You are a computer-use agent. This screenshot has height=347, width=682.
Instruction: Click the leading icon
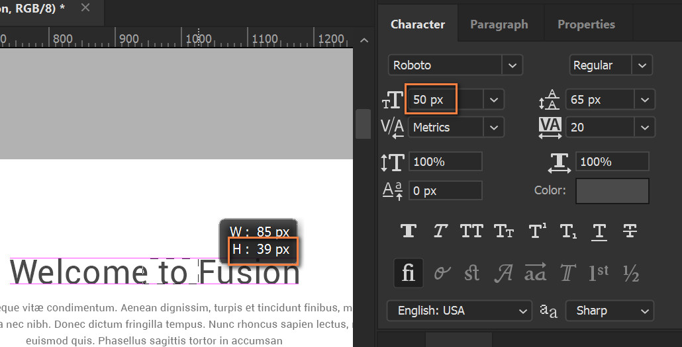(x=549, y=99)
